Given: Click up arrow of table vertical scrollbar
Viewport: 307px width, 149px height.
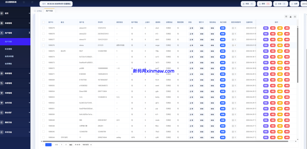Looking at the screenshot, I should pyautogui.click(x=298, y=26).
